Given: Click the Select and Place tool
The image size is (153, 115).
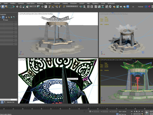Looking at the screenshot, I should pyautogui.click(x=27, y=7).
